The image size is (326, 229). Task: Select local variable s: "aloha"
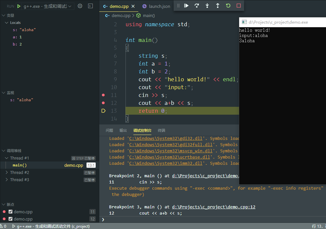tap(24, 30)
